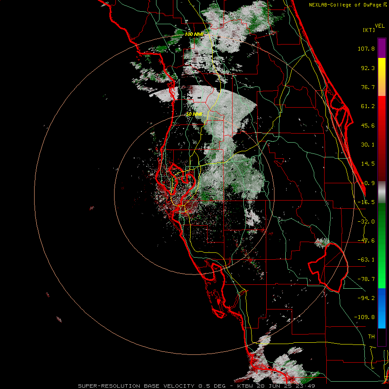The height and width of the screenshot is (389, 389).
Task: Click the -78.7 legend value
Action: coord(366,279)
